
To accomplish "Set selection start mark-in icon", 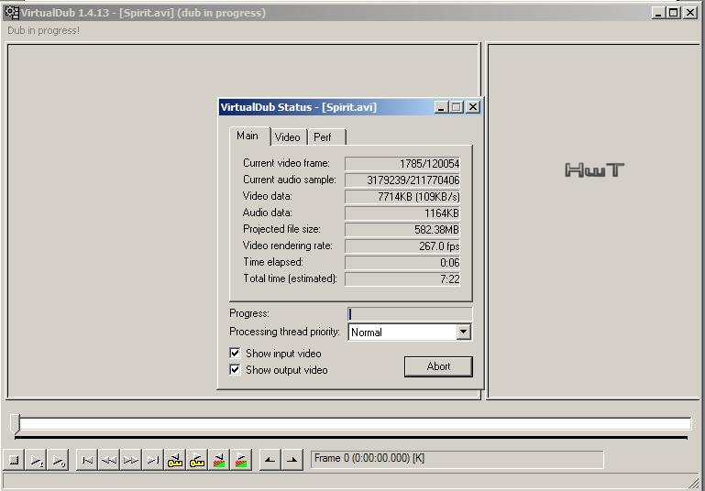I will point(270,460).
